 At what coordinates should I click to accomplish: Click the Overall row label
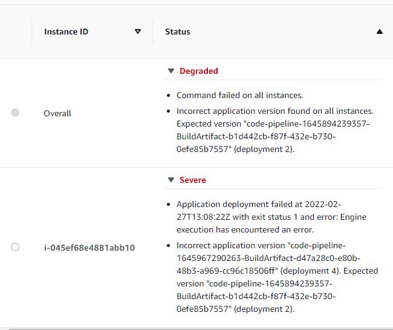57,113
